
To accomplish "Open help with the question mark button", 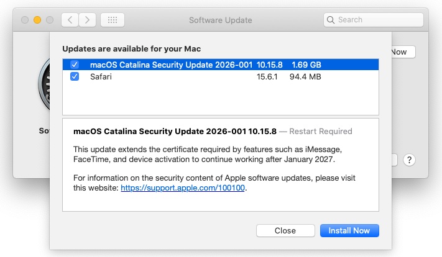I will [409, 160].
